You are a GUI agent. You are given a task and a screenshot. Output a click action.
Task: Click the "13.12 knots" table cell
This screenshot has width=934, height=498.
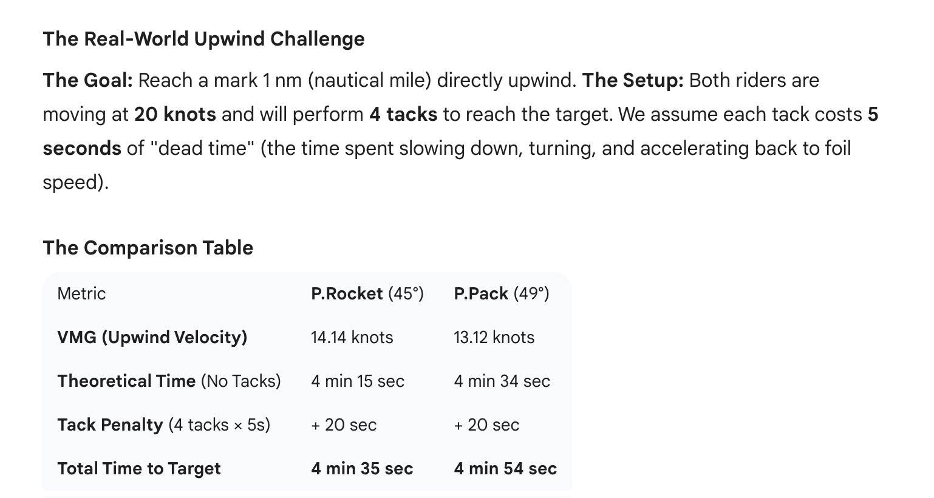click(x=494, y=338)
